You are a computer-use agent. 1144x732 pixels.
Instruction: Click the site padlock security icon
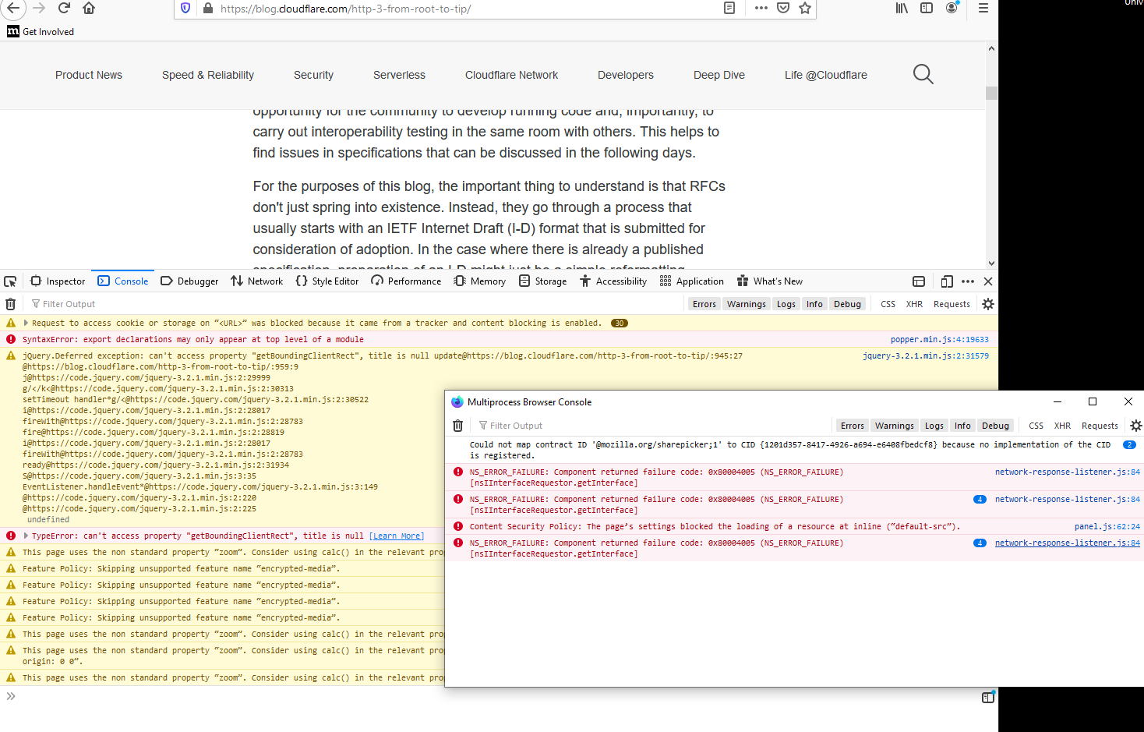point(207,8)
